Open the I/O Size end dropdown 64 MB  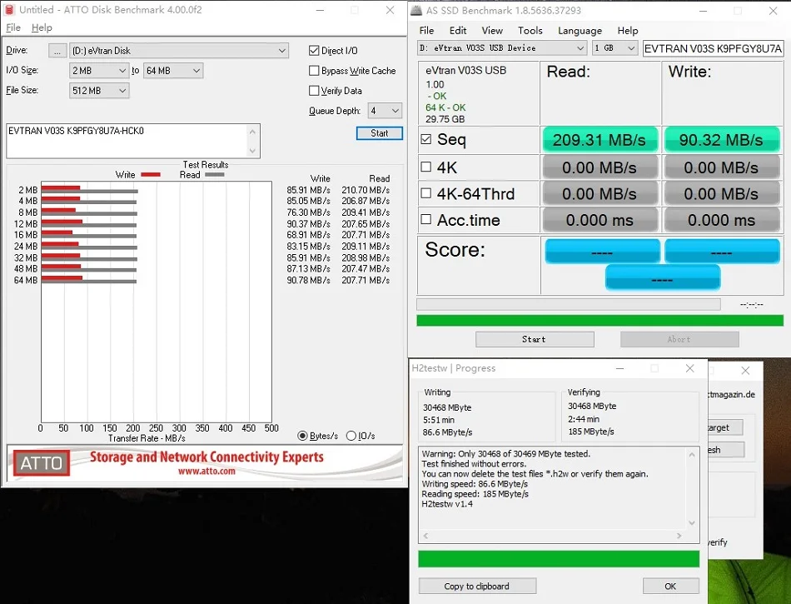click(x=173, y=71)
